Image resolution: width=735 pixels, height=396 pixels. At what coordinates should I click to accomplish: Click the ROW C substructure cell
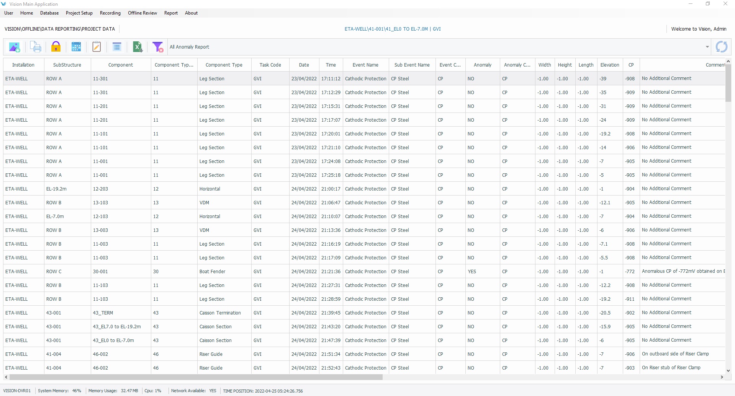coord(67,272)
